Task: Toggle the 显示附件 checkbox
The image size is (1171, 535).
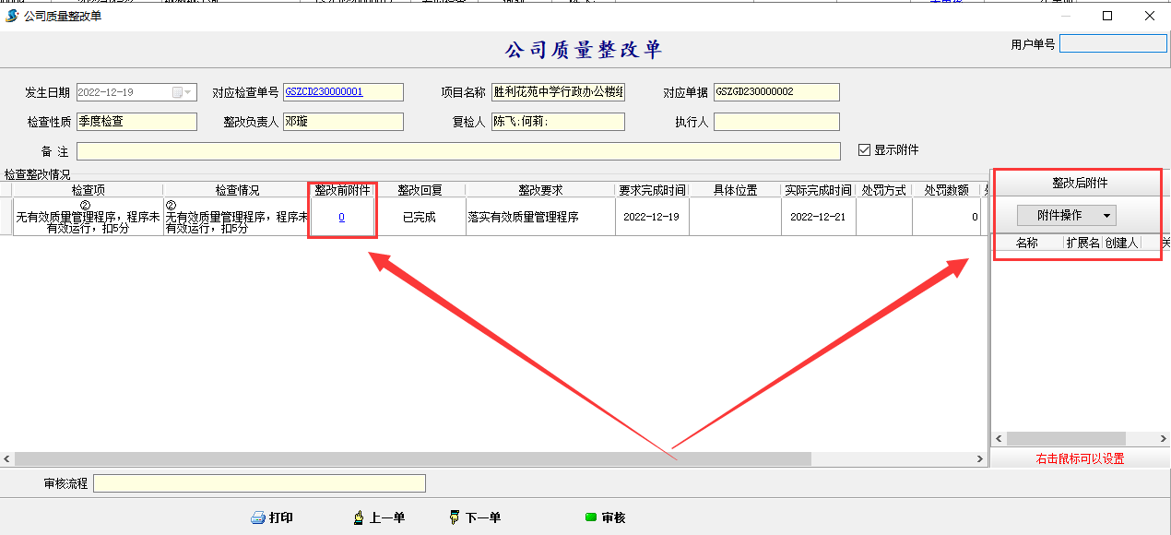Action: [x=864, y=150]
